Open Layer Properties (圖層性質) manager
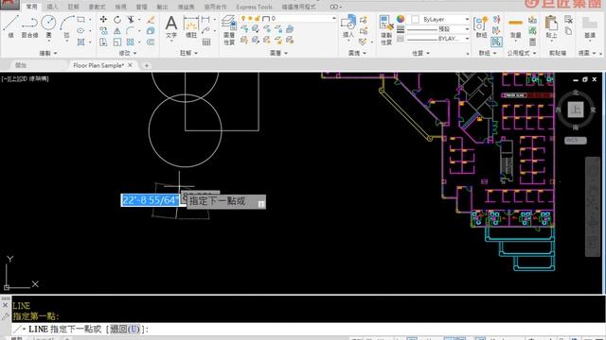 point(229,30)
